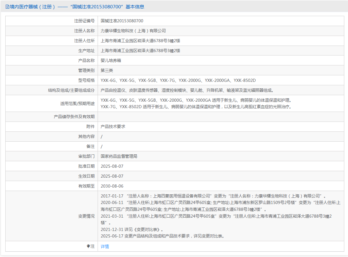Click the 2017-01-17 change record line
The image size is (348, 257).
point(213,196)
